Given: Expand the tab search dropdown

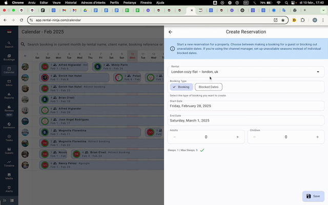Looking at the screenshot, I should coord(323,10).
